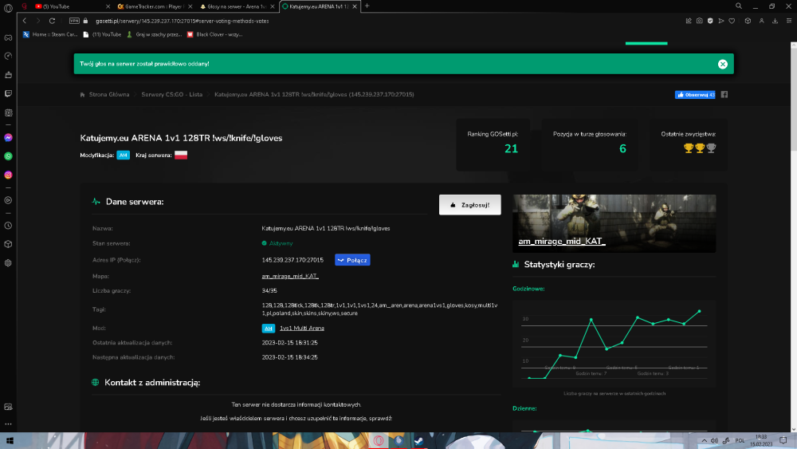Open History clock icon in sidebar
Screen dimensions: 797x449
coord(8,226)
